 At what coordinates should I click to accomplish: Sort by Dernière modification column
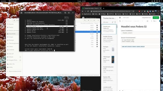87,23
